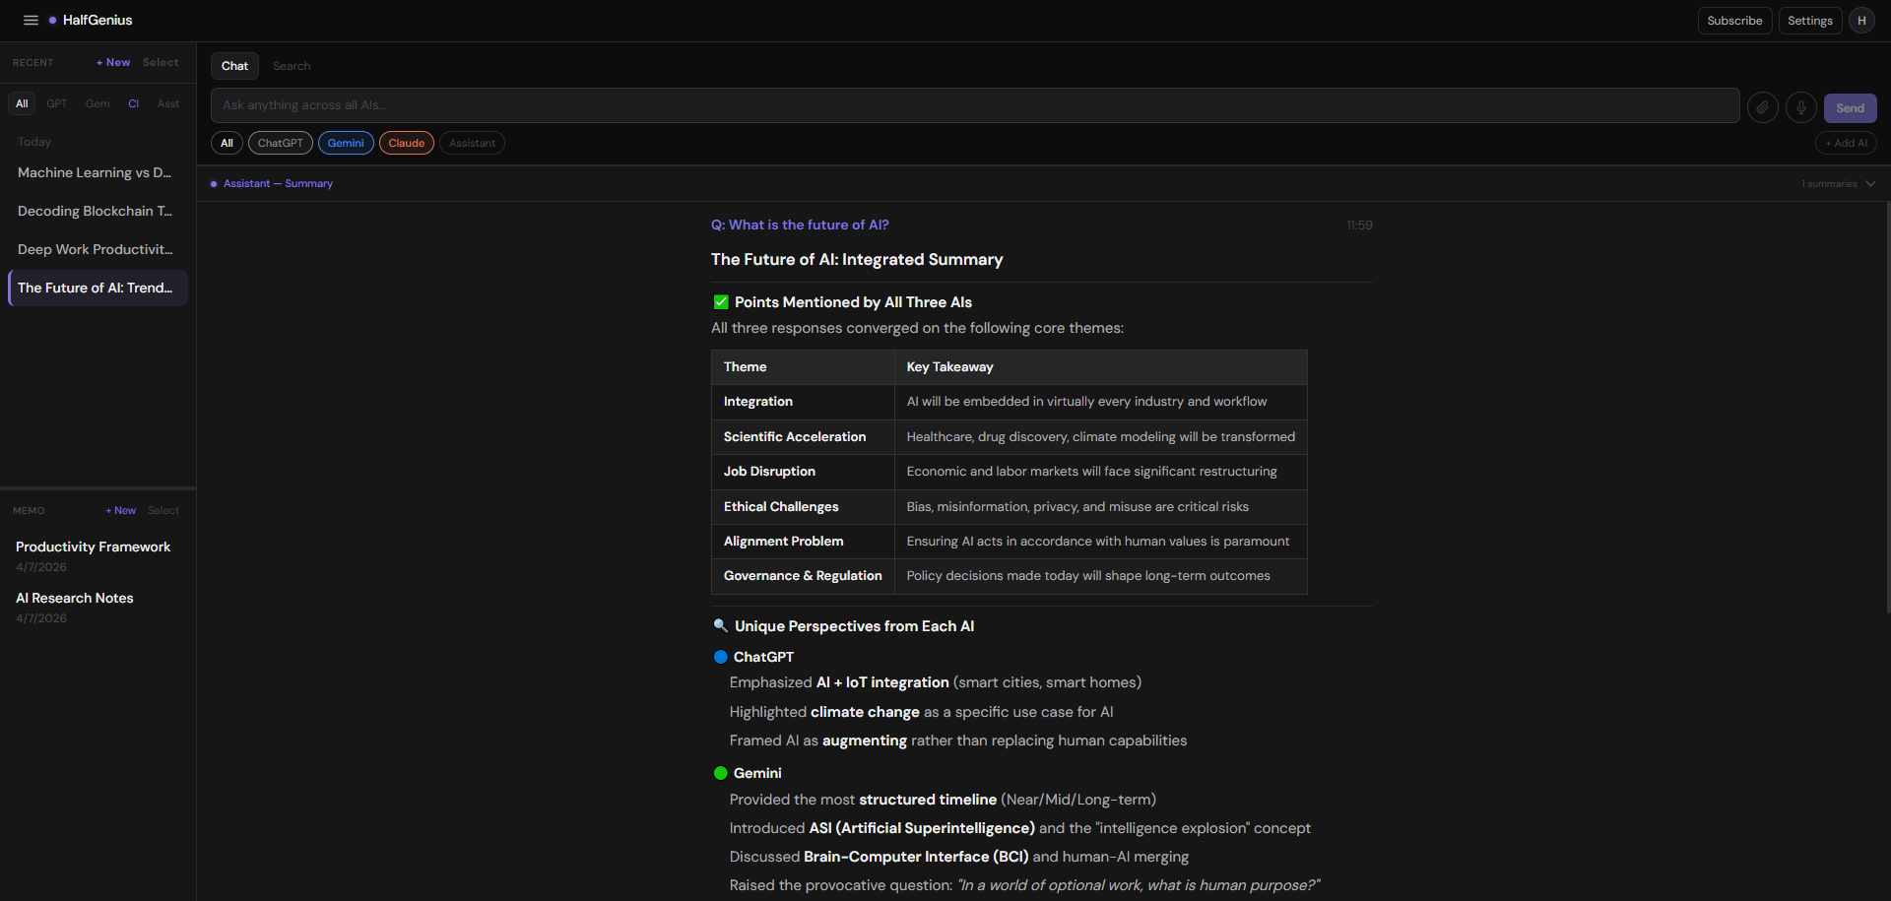
Task: Toggle the Claude model chip
Action: [407, 143]
